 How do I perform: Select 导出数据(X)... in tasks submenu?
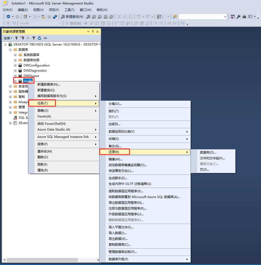pos(145,239)
